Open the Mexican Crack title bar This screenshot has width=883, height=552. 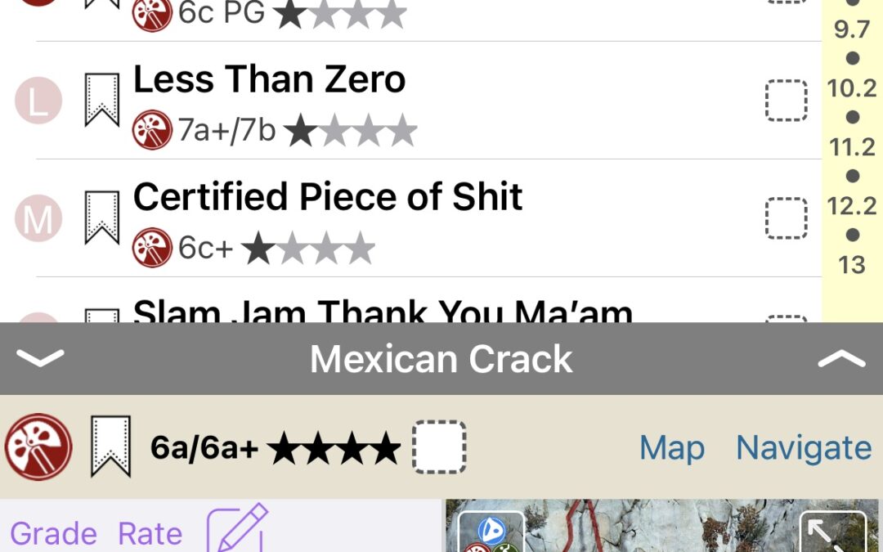click(441, 359)
